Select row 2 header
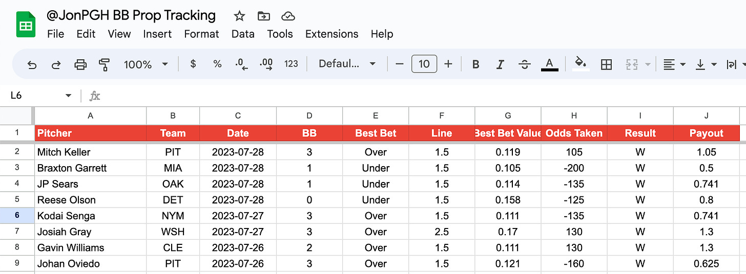Screen dimensions: 746x274 click(17, 152)
